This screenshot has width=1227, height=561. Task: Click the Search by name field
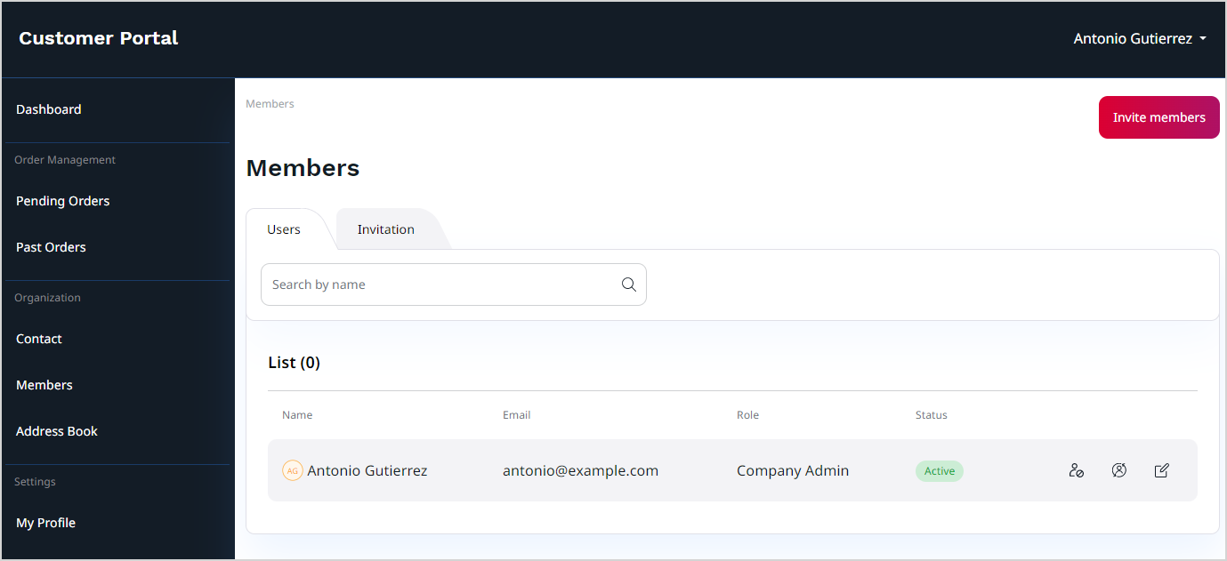pyautogui.click(x=440, y=285)
